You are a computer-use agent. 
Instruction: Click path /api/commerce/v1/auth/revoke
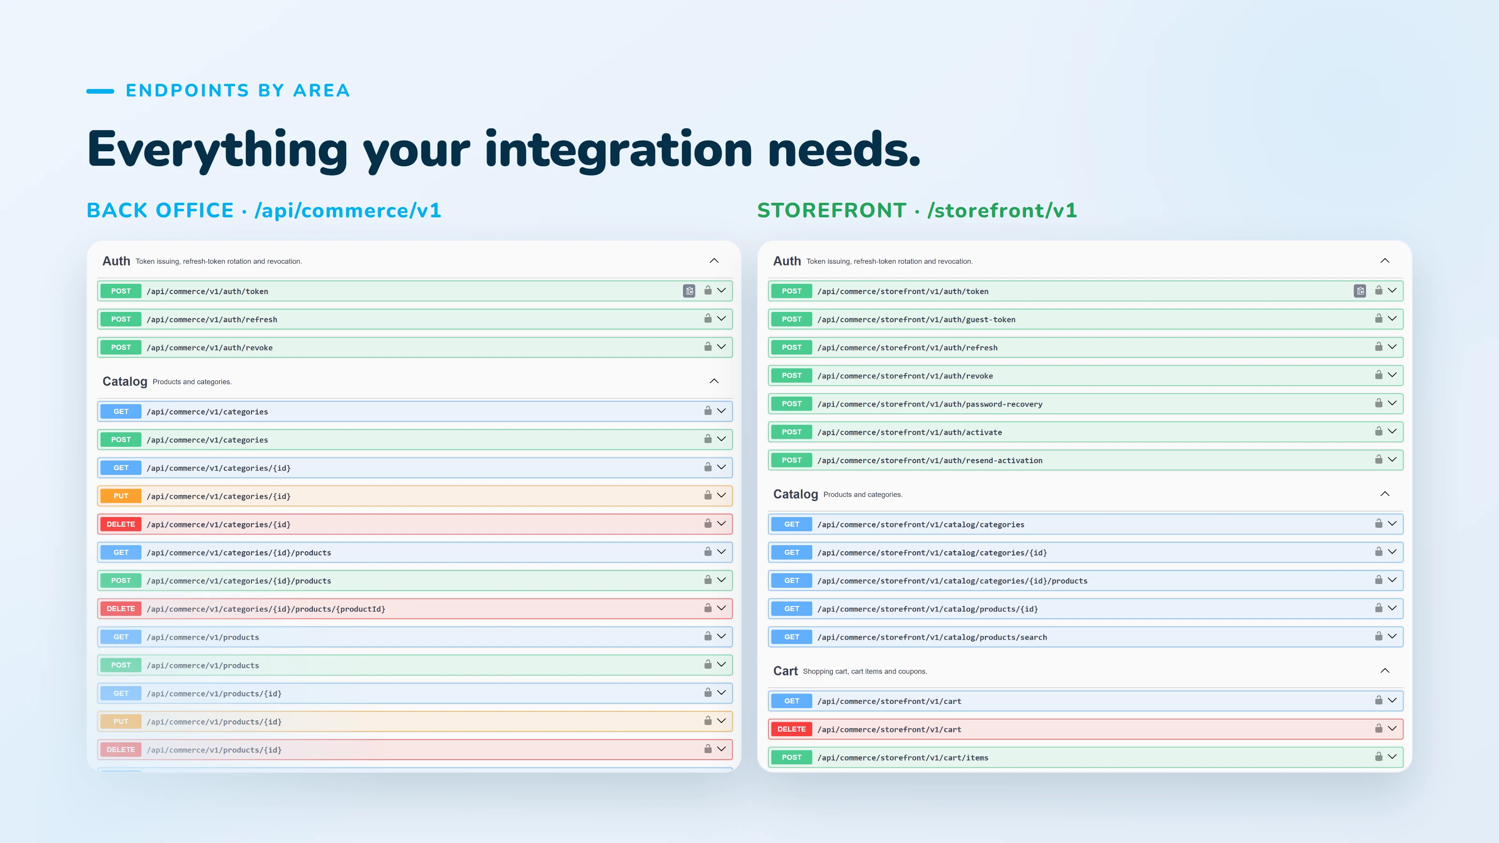tap(209, 348)
